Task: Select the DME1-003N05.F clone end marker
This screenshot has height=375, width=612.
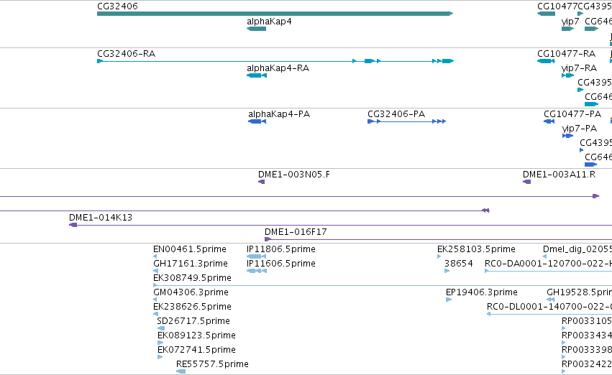Action: pyautogui.click(x=262, y=182)
